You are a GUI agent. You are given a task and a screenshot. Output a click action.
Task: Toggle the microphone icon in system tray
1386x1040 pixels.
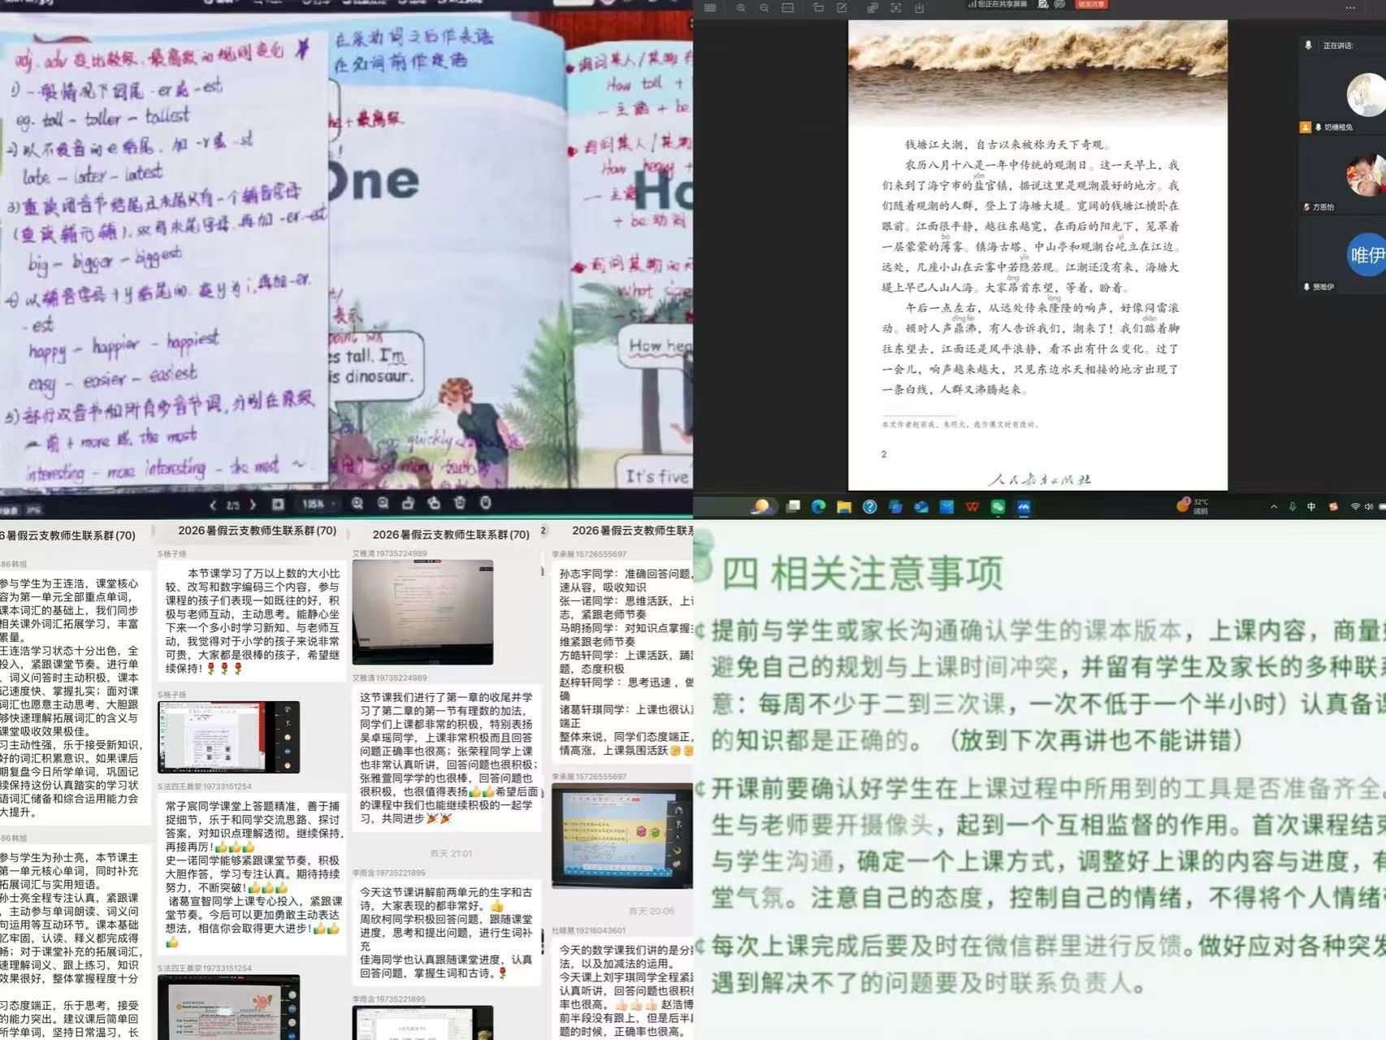coord(1292,507)
